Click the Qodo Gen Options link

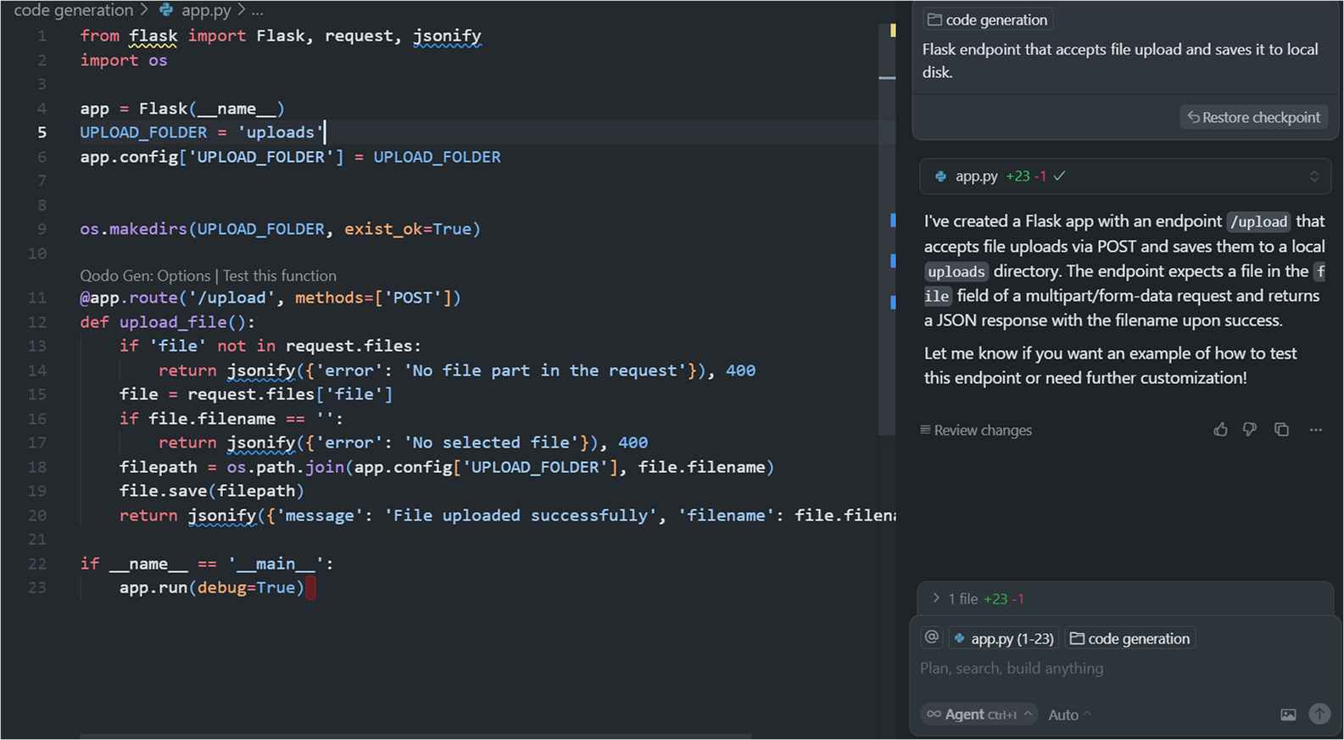(x=145, y=275)
